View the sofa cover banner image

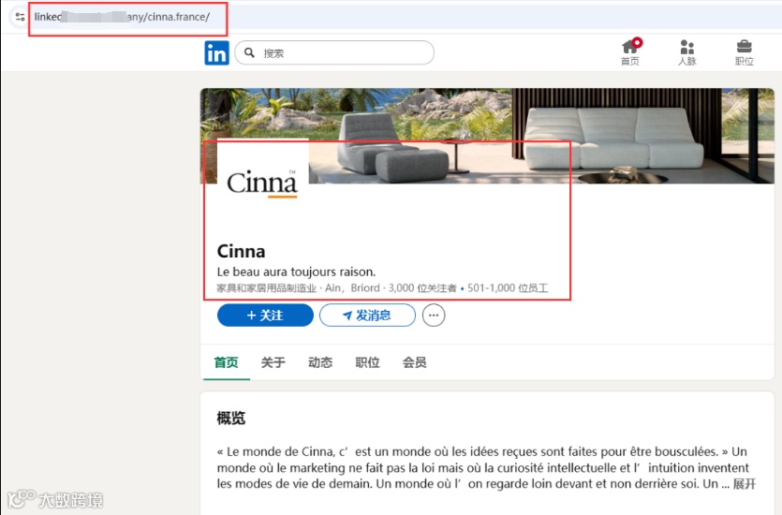(487, 136)
